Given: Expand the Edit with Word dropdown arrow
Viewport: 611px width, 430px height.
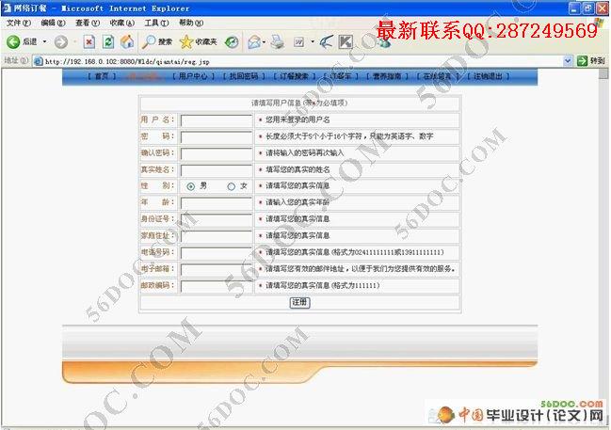Looking at the screenshot, I should point(313,41).
